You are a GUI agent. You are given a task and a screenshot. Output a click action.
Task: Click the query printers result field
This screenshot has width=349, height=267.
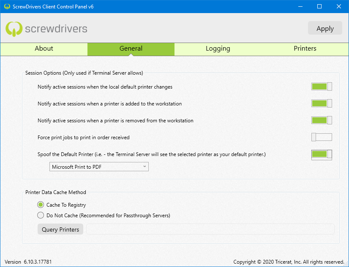pyautogui.click(x=210, y=229)
